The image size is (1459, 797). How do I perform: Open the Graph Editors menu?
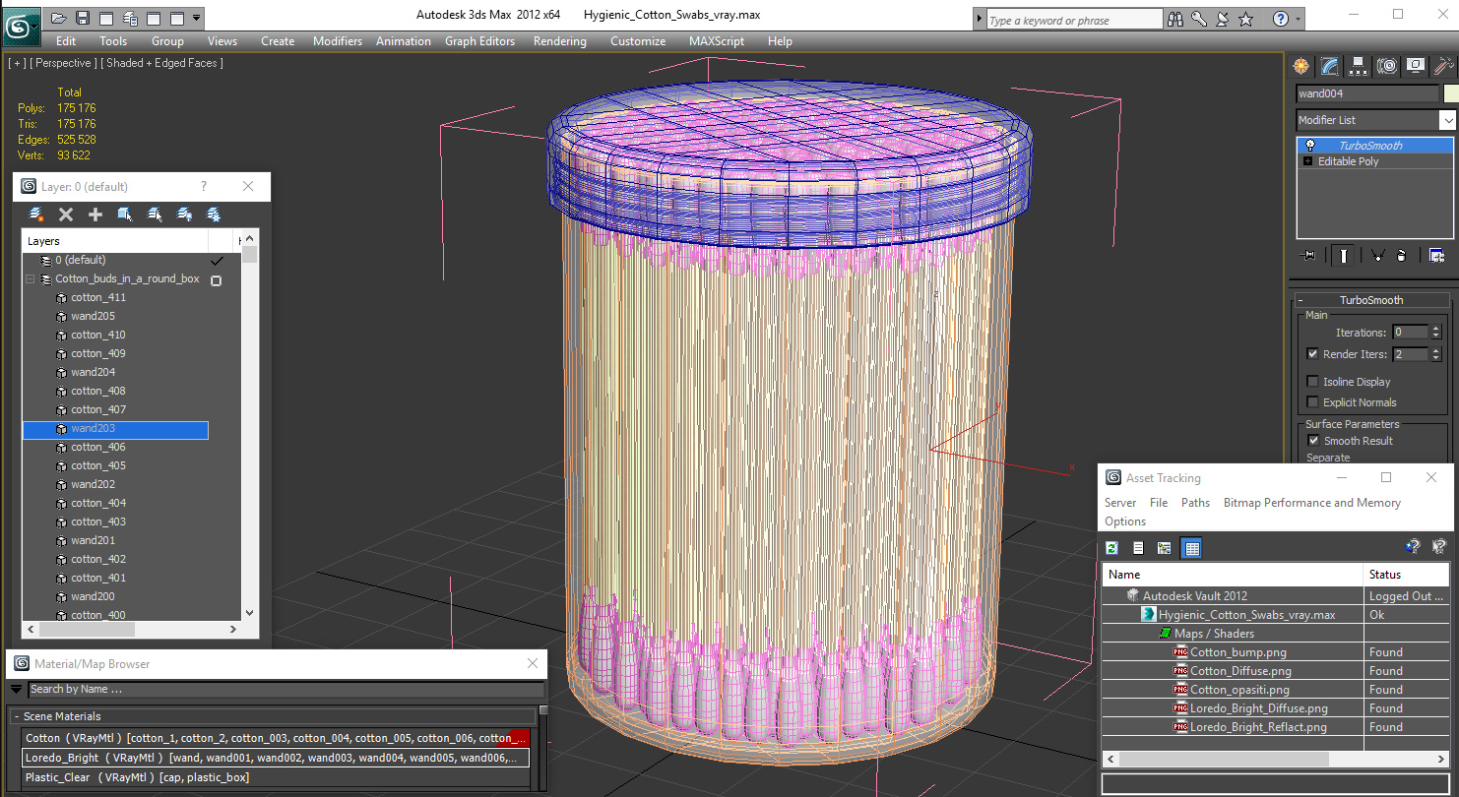pos(479,41)
